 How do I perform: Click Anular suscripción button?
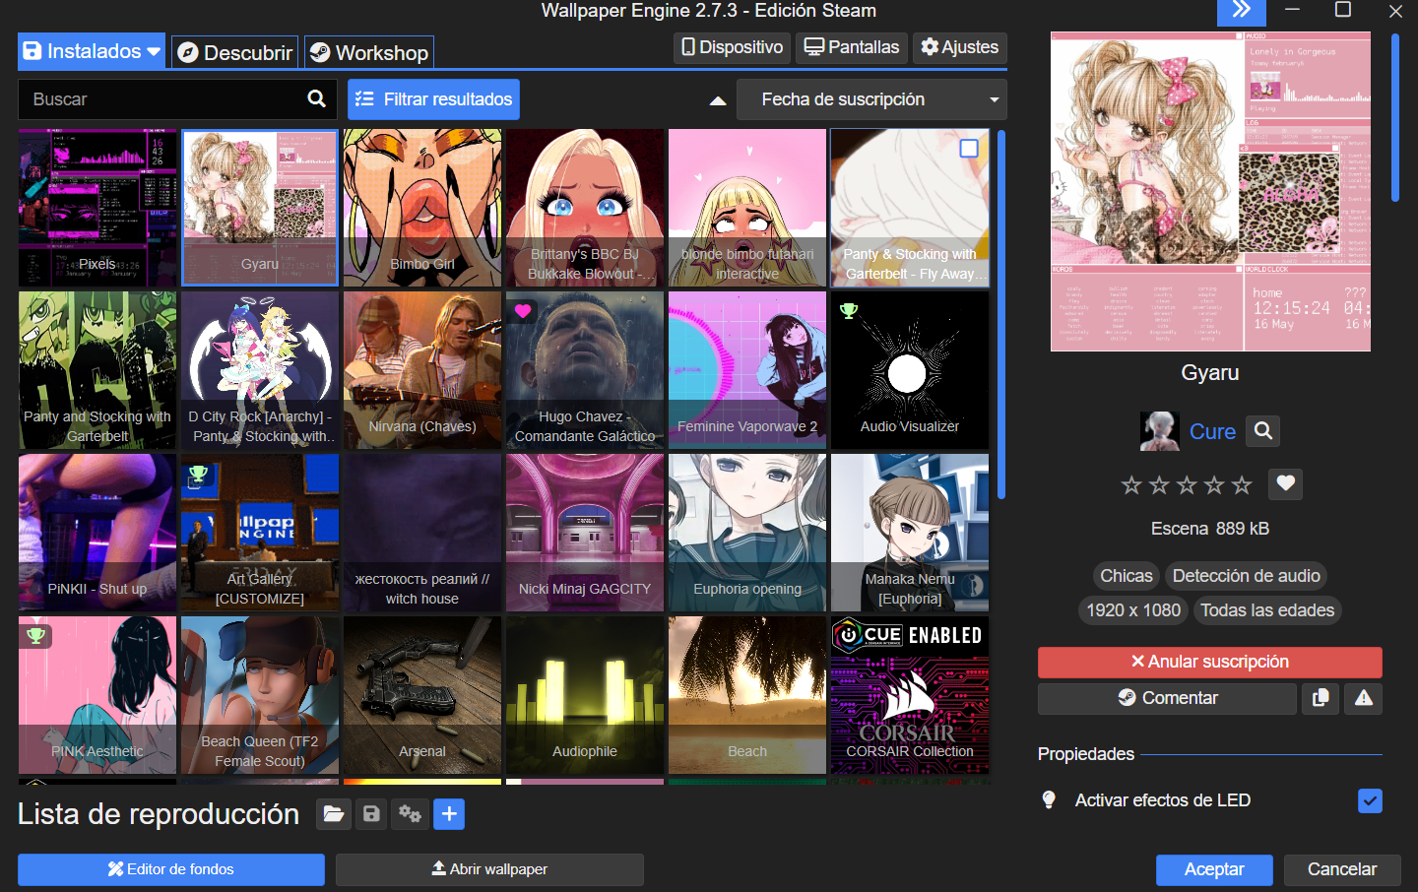1209,662
